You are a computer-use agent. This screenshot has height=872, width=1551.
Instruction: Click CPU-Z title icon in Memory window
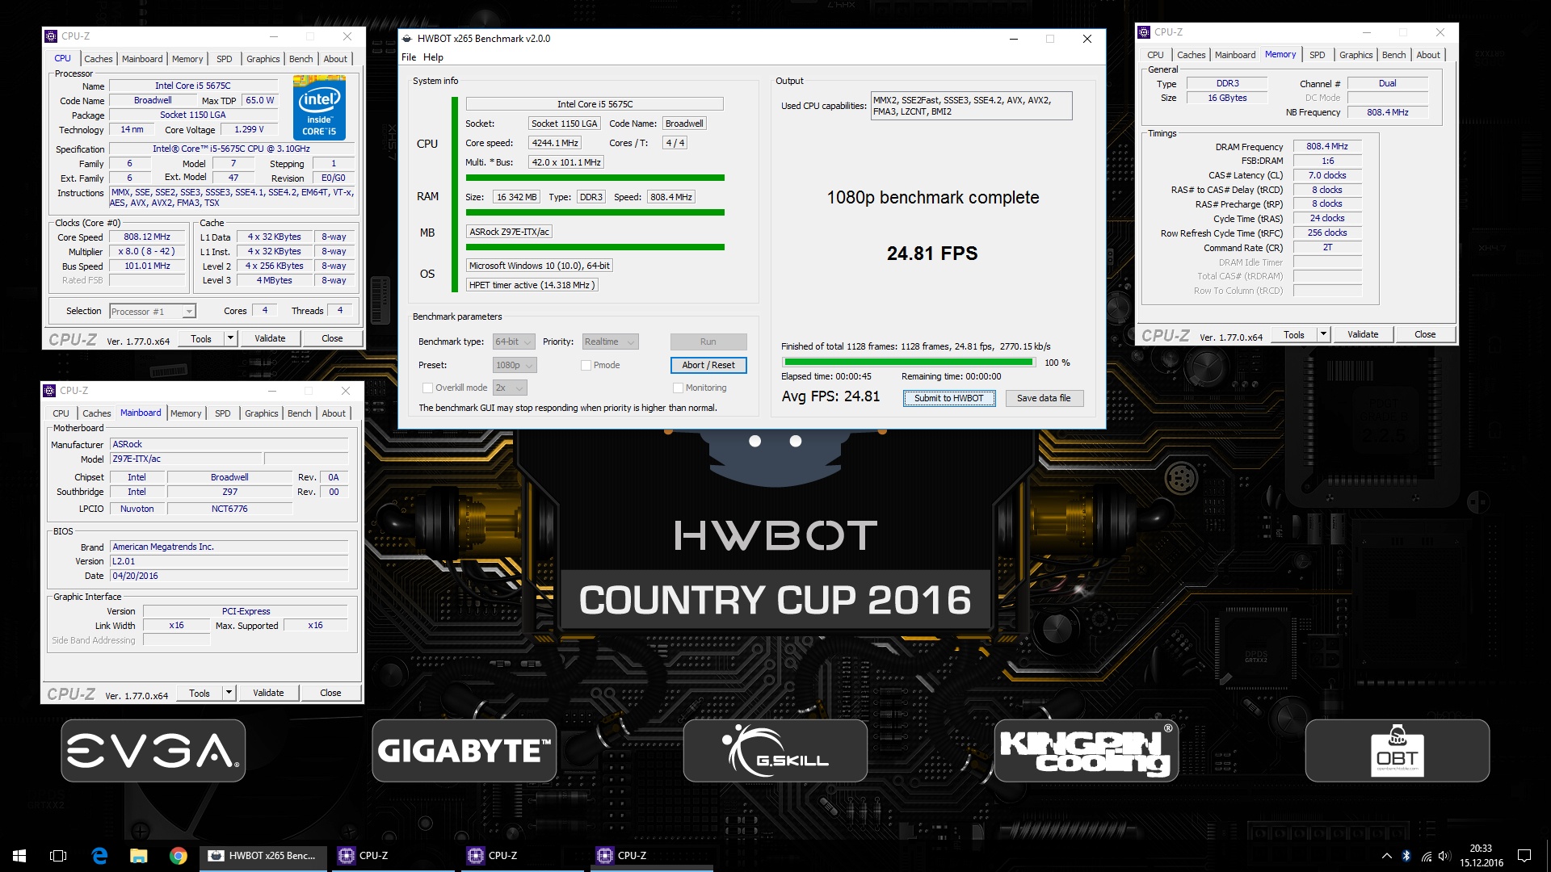(1144, 32)
